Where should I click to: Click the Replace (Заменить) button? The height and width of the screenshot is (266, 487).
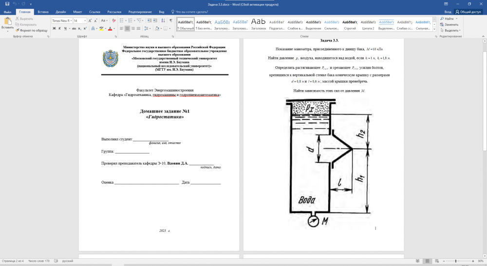point(449,24)
